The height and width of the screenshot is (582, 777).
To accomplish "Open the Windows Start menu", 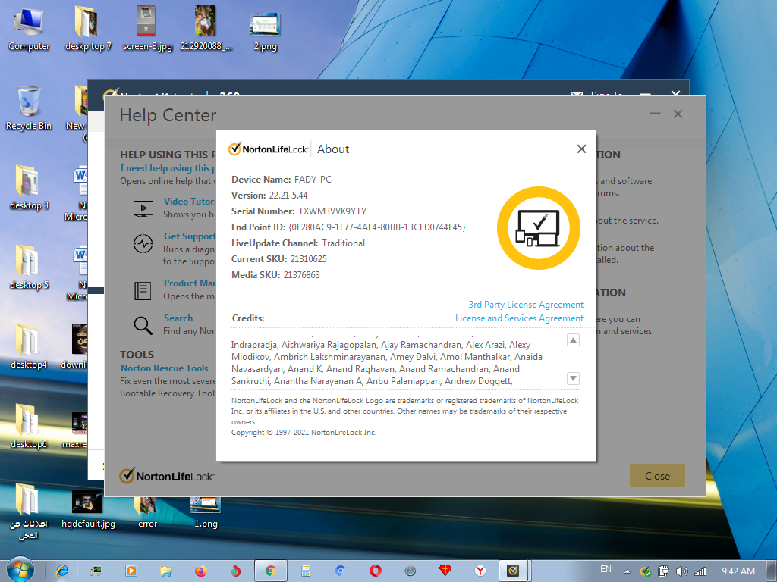I will click(x=20, y=570).
